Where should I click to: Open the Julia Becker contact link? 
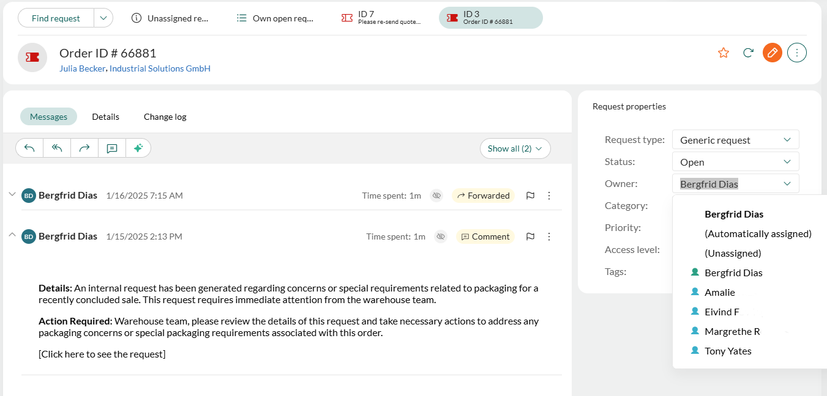coord(83,68)
